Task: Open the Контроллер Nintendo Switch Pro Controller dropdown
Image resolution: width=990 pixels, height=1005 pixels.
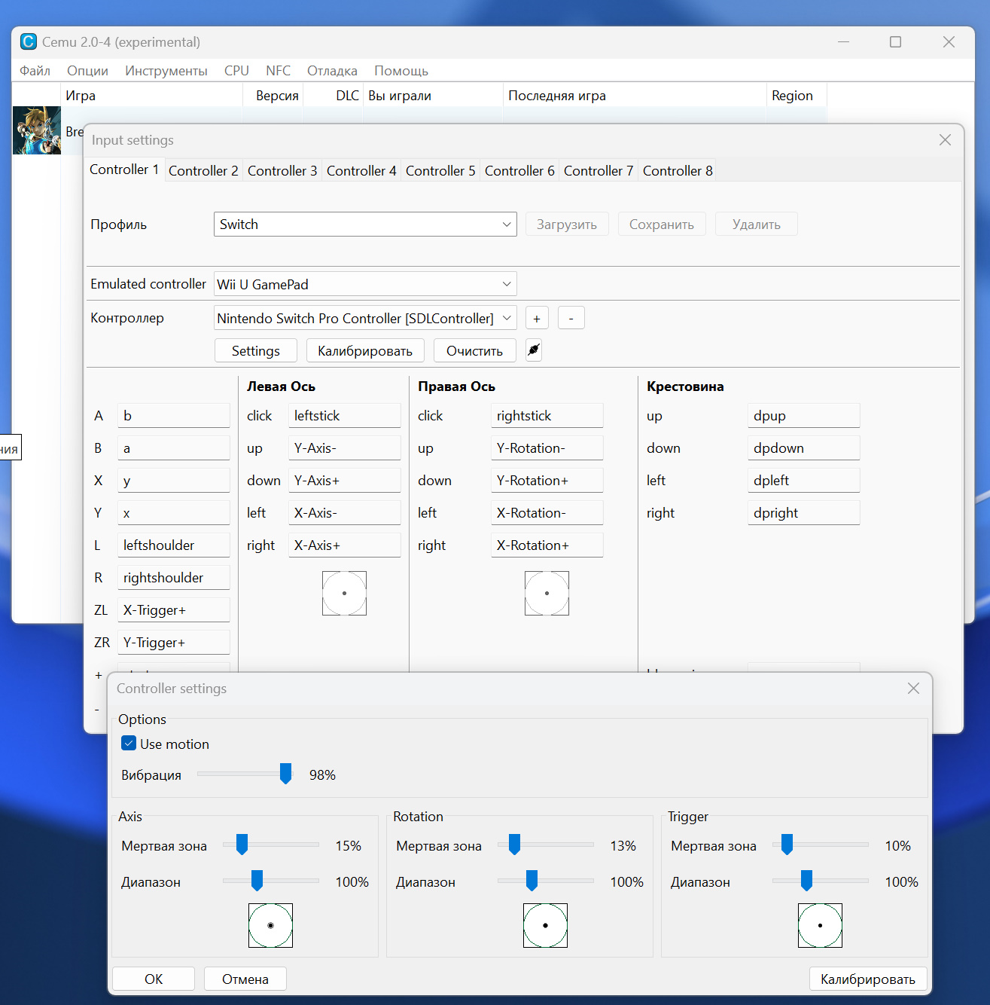Action: point(365,318)
